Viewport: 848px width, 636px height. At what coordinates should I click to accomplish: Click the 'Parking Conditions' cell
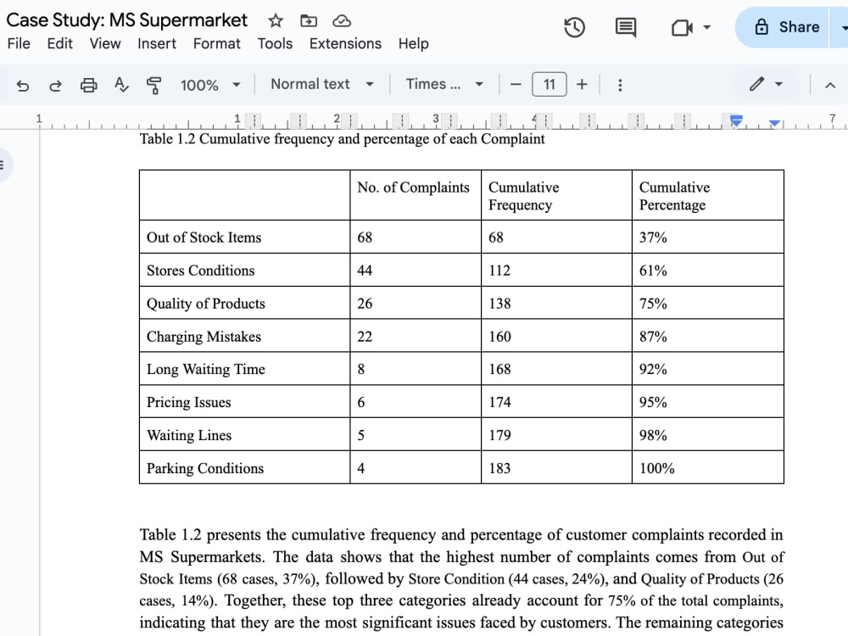point(244,468)
